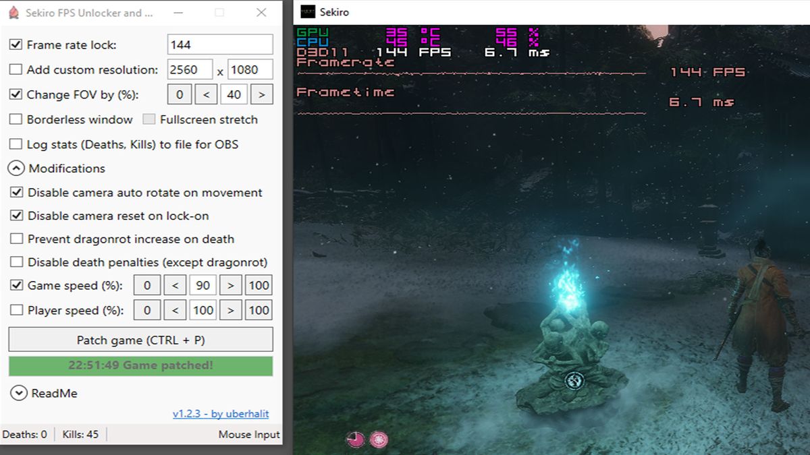Uncheck the Frame rate lock option
Viewport: 810px width, 455px height.
point(16,43)
